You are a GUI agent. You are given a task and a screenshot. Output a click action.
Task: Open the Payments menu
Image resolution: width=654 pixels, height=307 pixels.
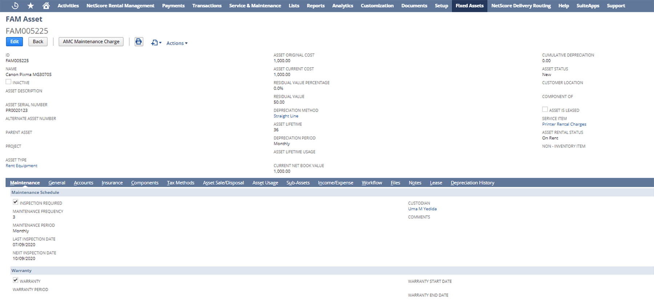pyautogui.click(x=173, y=6)
